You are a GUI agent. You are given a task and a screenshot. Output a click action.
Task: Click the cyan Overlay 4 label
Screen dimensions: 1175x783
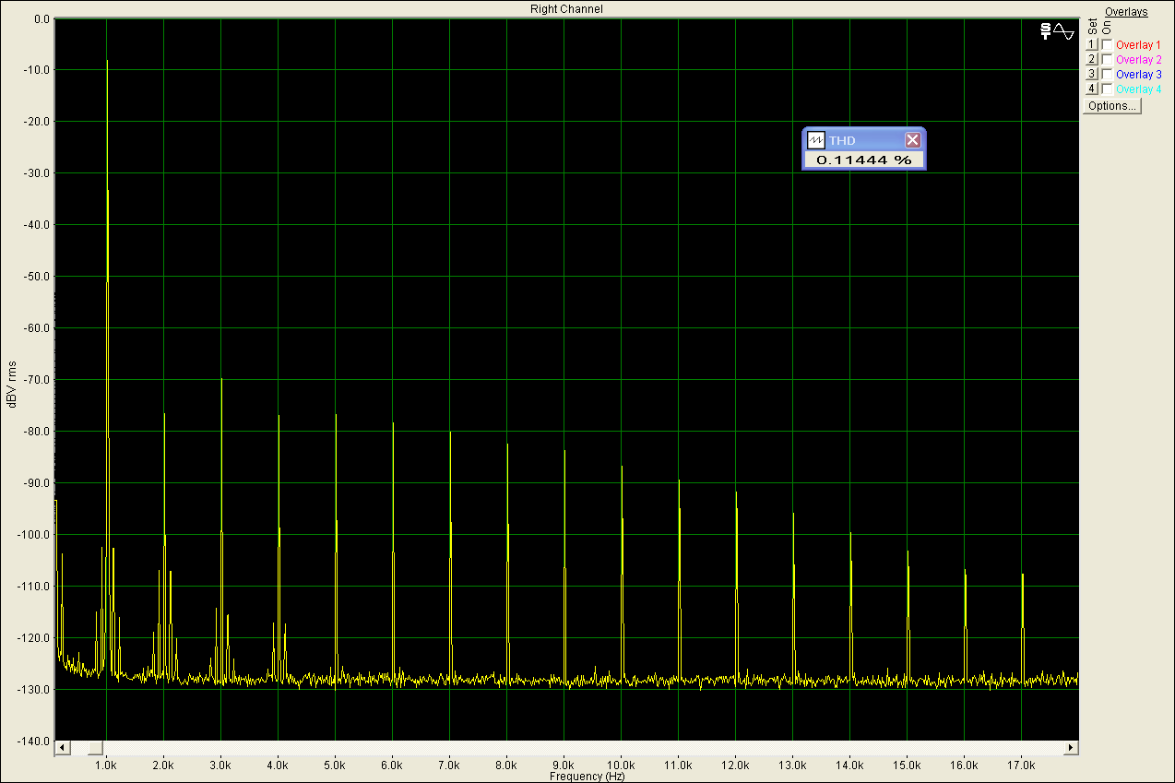[x=1138, y=89]
